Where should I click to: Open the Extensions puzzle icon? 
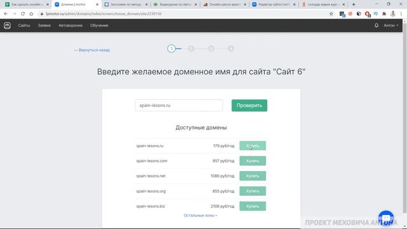[x=384, y=14]
